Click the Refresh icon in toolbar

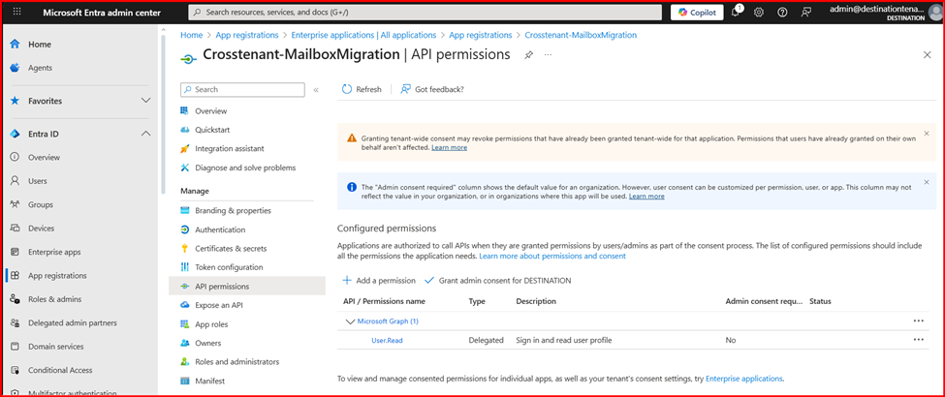tap(347, 89)
